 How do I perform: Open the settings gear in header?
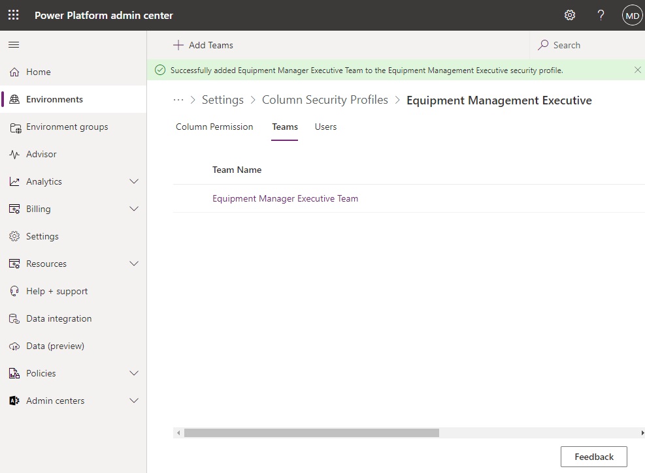click(x=570, y=15)
